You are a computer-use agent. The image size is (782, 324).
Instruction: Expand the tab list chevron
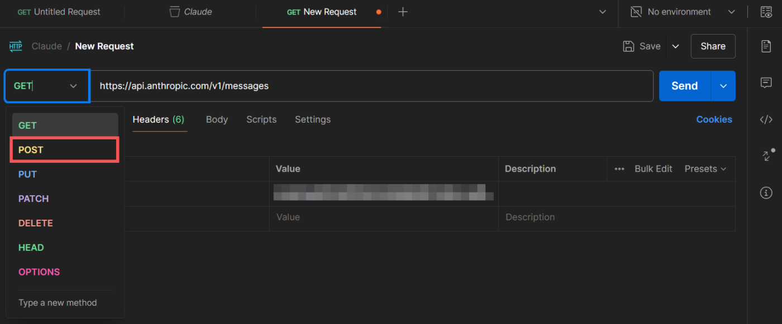pos(602,12)
